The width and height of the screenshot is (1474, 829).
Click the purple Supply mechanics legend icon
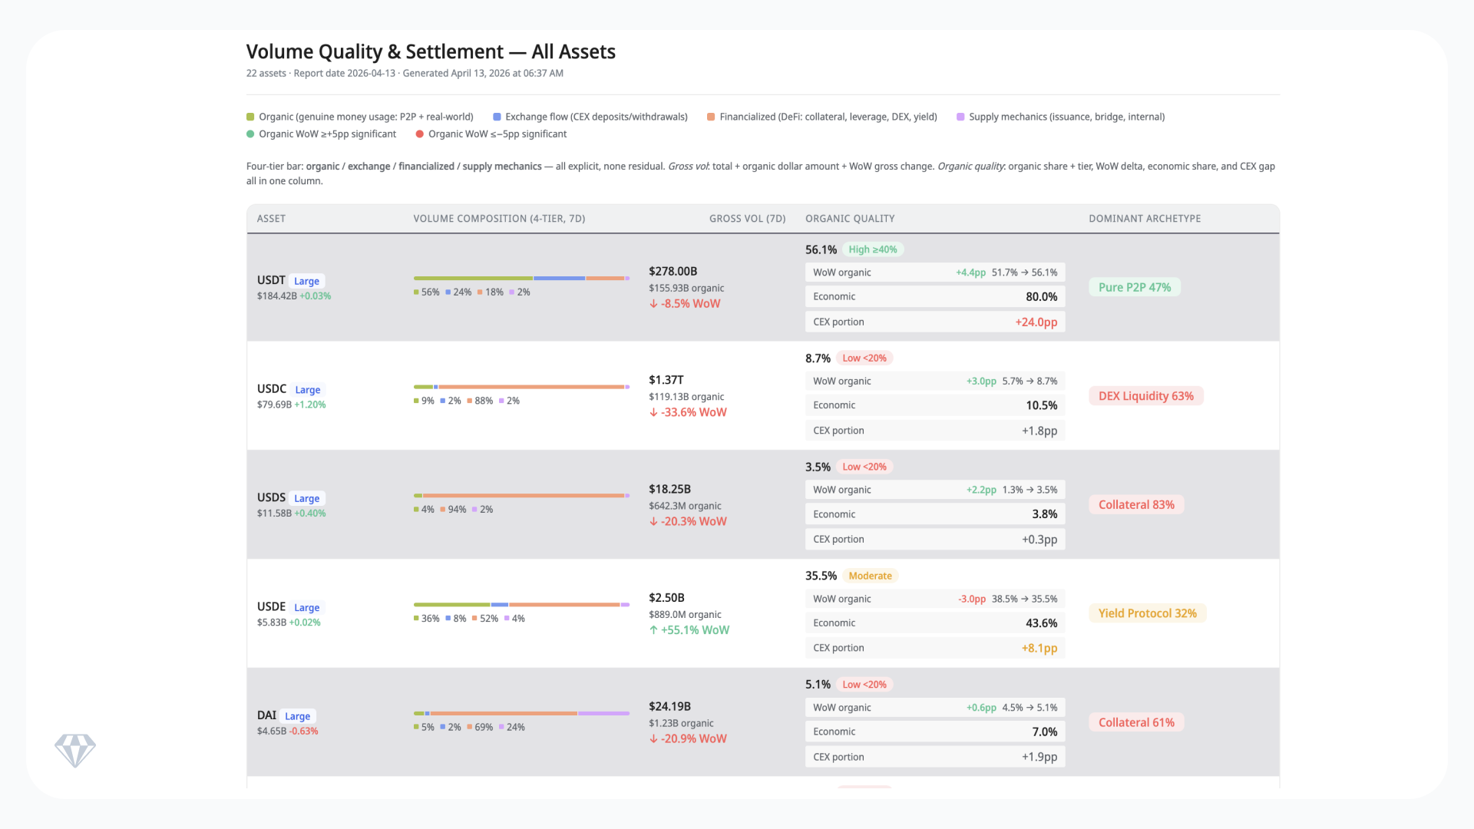(x=961, y=117)
